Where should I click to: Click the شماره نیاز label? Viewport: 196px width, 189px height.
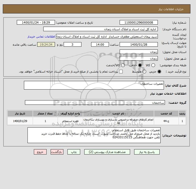179,23
